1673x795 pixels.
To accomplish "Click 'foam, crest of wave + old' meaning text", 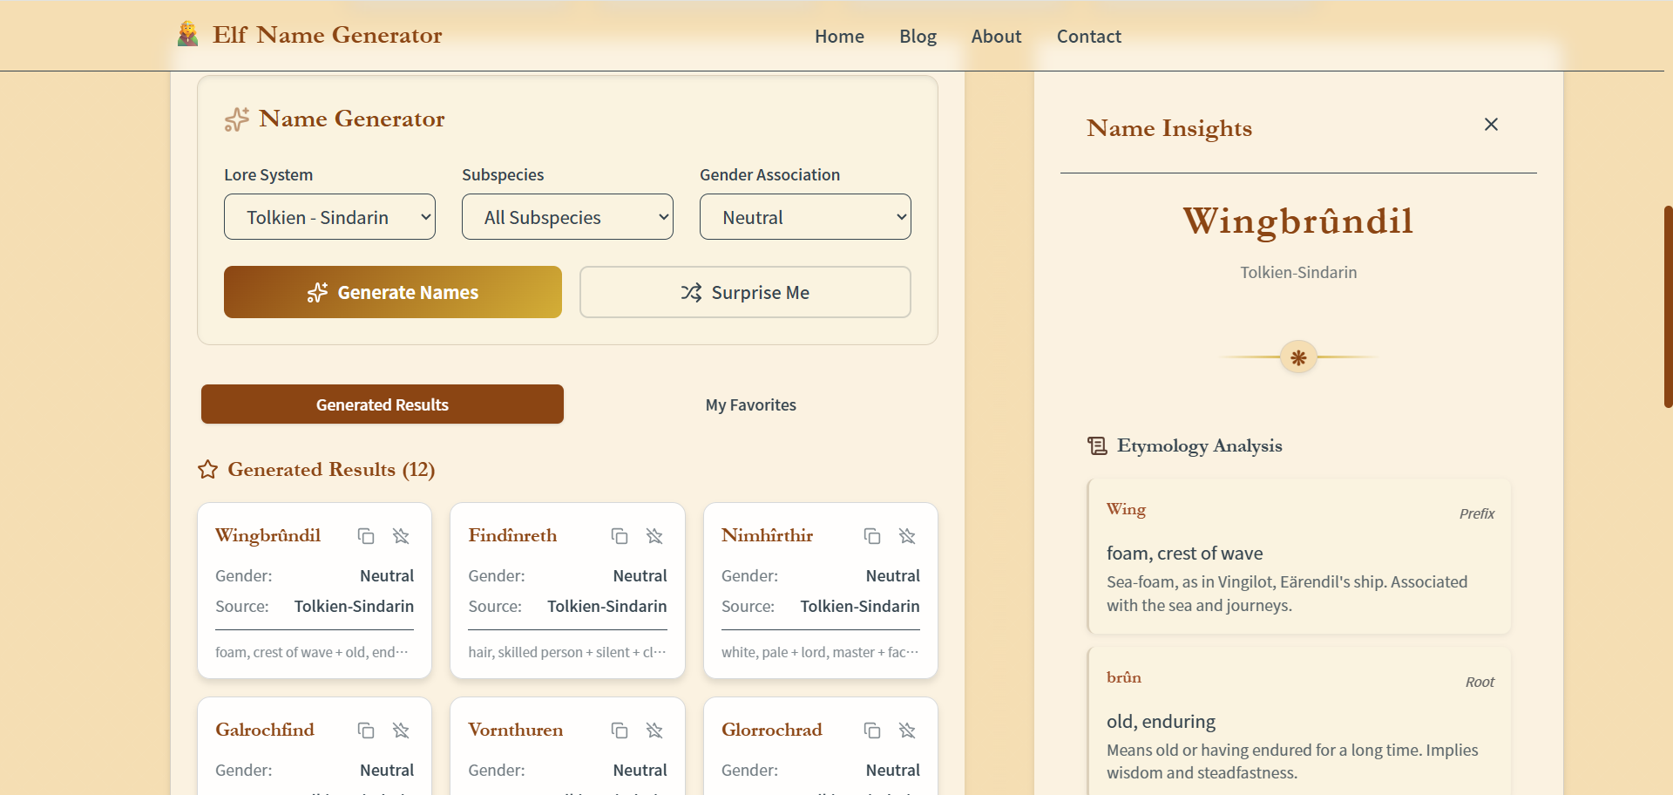I will click(311, 652).
